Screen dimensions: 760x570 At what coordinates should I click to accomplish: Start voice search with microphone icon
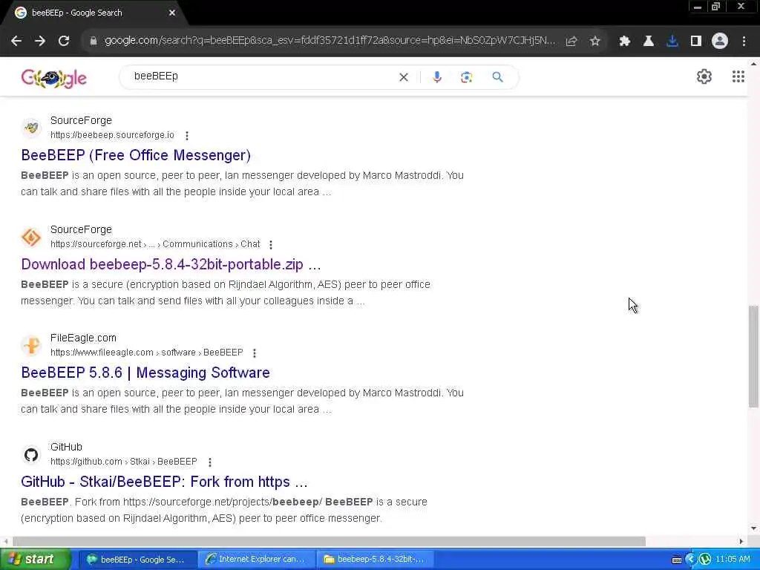click(x=437, y=77)
